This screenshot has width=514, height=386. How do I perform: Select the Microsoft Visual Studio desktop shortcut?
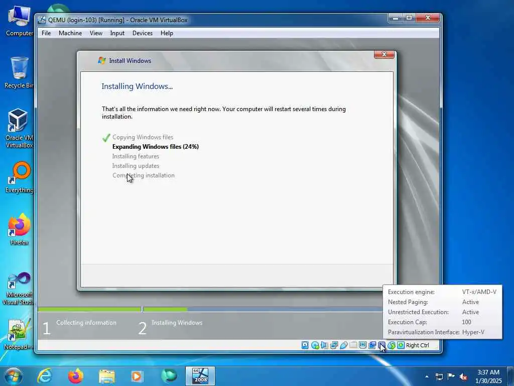click(x=19, y=289)
